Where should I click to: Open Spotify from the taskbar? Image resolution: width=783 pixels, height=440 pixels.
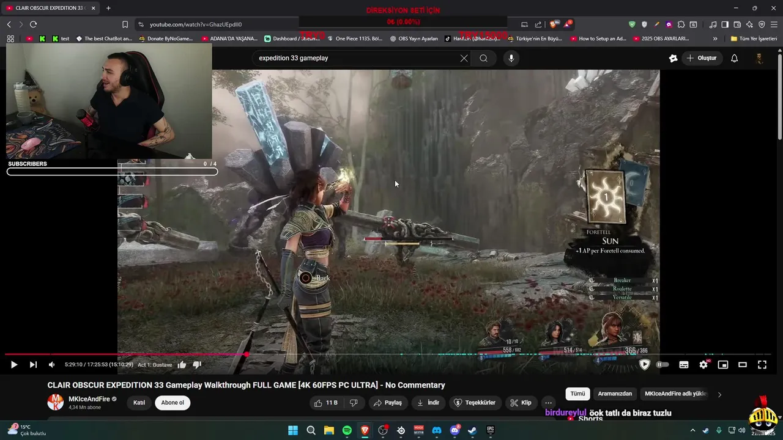click(x=347, y=430)
